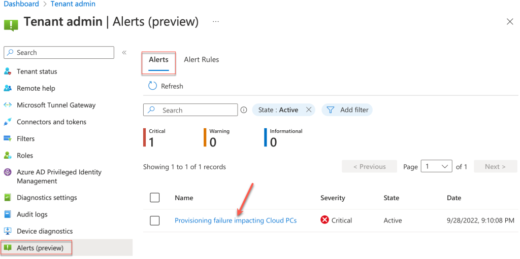This screenshot has height=259, width=520.
Task: Click the Alerts (preview) sidebar icon
Action: click(x=8, y=248)
